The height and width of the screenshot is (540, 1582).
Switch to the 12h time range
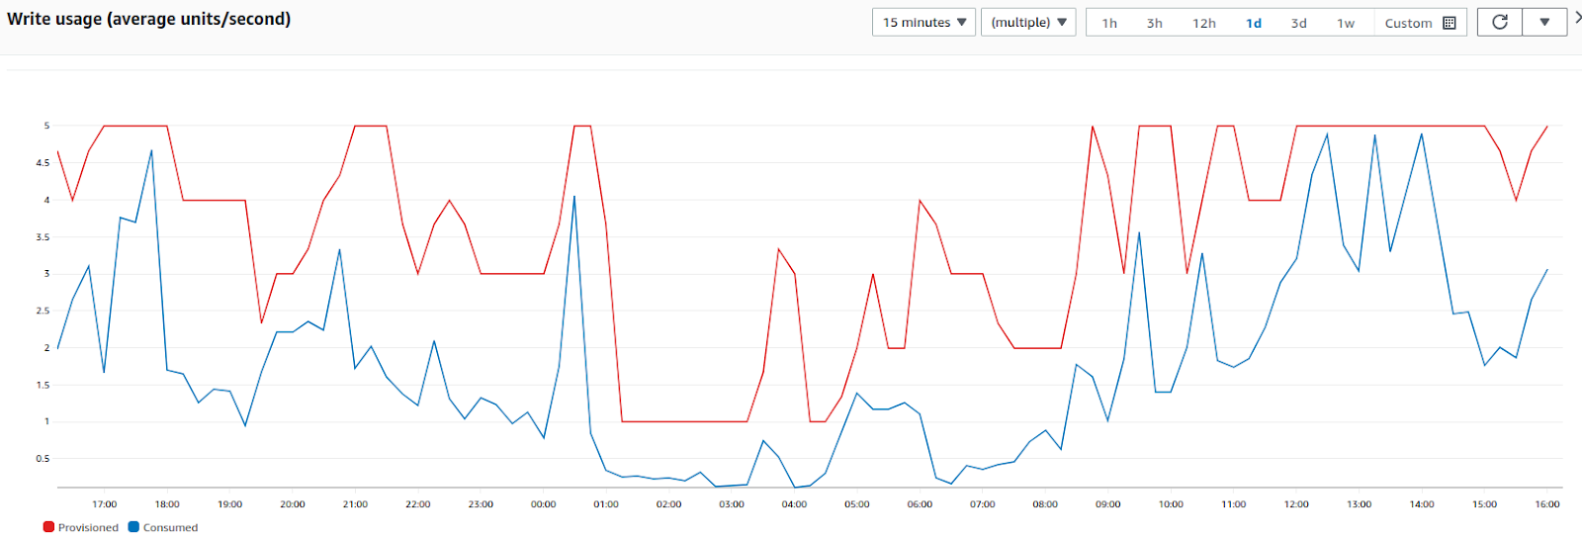click(1203, 23)
